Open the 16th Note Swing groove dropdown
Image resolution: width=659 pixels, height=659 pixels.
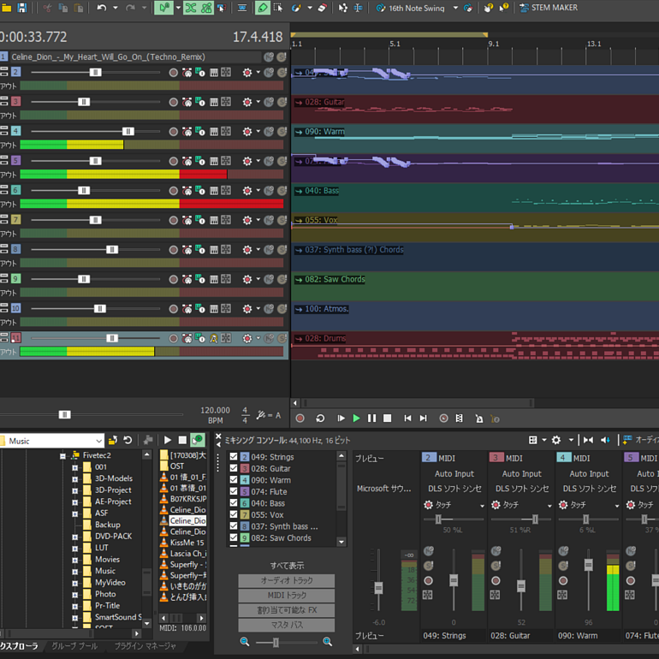[455, 8]
